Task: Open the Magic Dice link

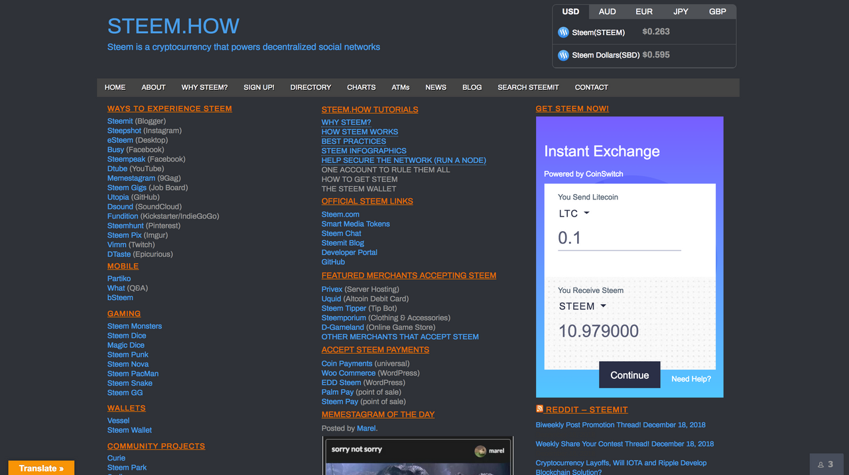Action: [x=126, y=345]
